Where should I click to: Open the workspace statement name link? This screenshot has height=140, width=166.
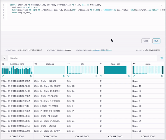(102, 50)
